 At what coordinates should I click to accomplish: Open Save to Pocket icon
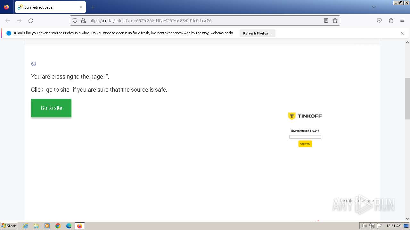pos(379,20)
